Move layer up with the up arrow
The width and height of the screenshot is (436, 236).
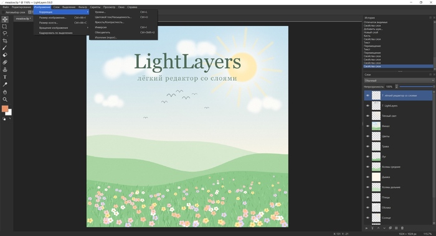pos(379,228)
